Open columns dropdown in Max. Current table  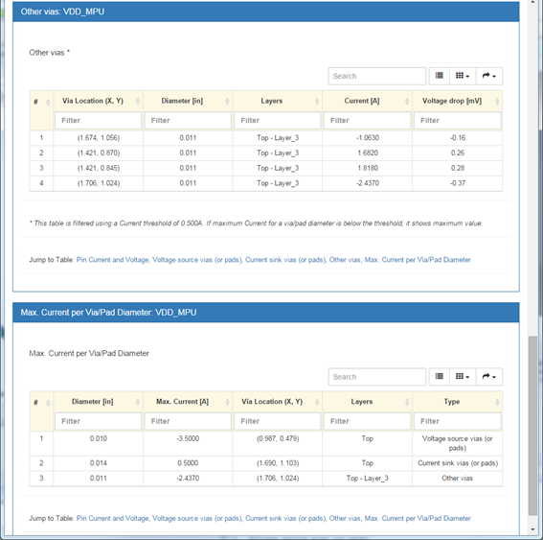pyautogui.click(x=463, y=376)
